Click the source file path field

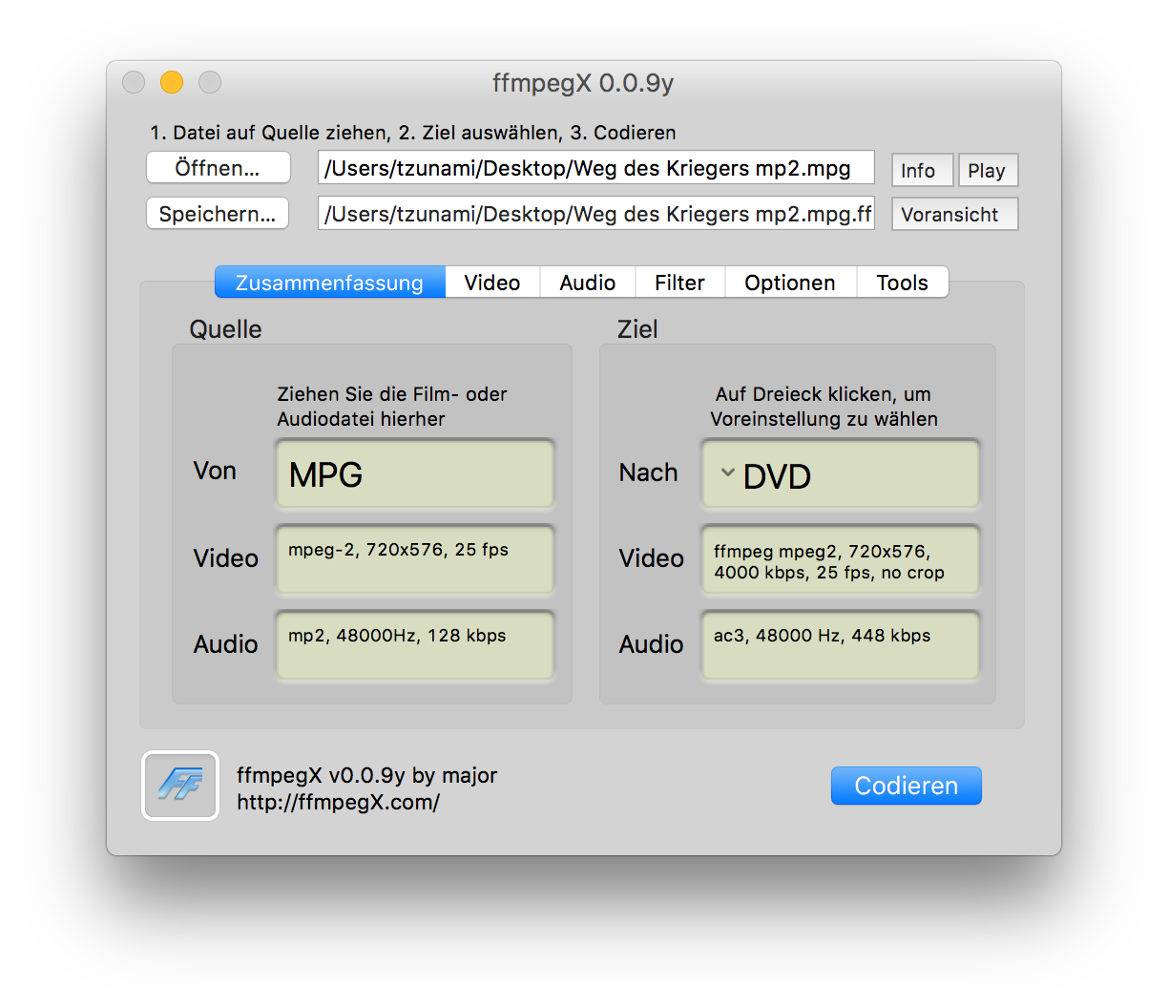(x=595, y=168)
